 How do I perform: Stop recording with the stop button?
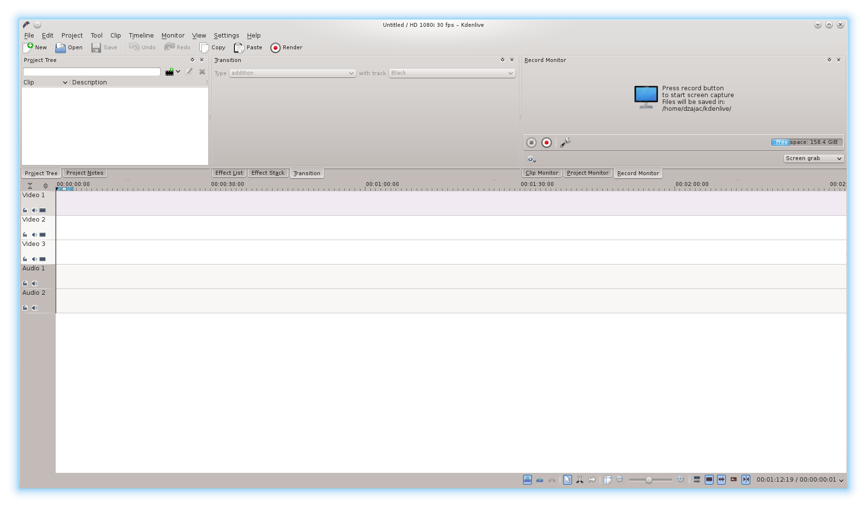coord(531,142)
